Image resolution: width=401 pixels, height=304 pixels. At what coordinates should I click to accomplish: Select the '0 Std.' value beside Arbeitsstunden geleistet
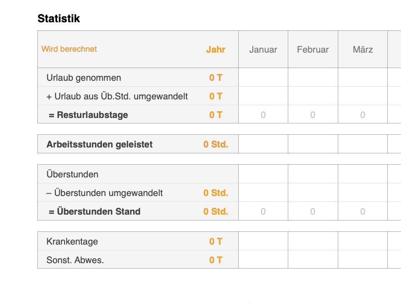coord(216,144)
